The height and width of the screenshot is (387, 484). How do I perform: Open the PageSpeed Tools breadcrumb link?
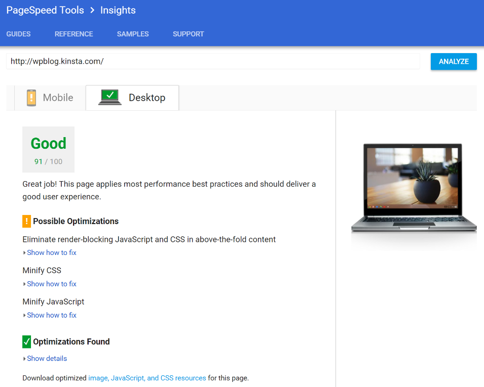tap(45, 10)
